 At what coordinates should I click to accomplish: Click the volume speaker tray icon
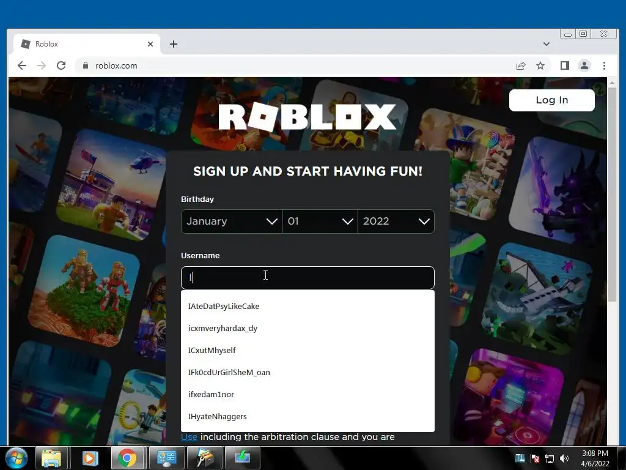(564, 458)
